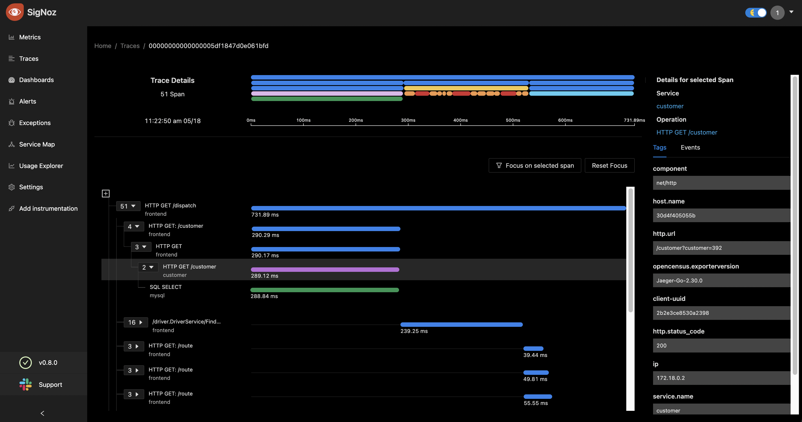Click the Traces breadcrumb link
The image size is (802, 422).
[130, 46]
